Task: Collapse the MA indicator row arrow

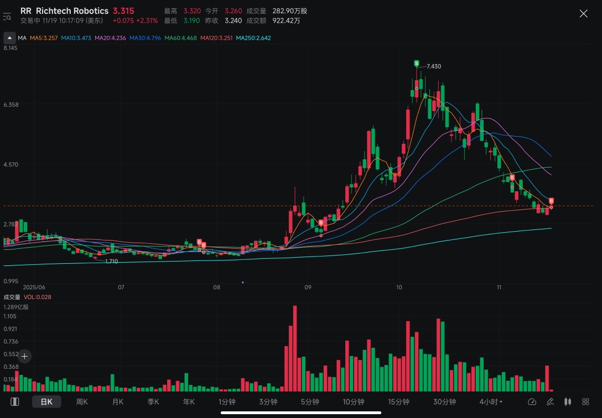Action: 9,38
